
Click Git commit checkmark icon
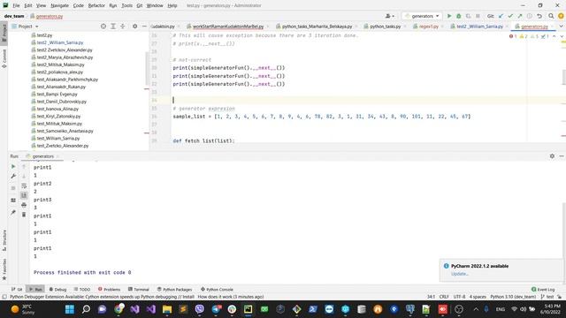pyautogui.click(x=510, y=16)
